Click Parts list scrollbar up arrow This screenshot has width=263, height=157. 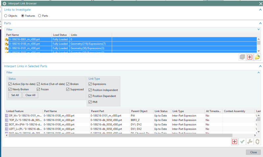259,39
